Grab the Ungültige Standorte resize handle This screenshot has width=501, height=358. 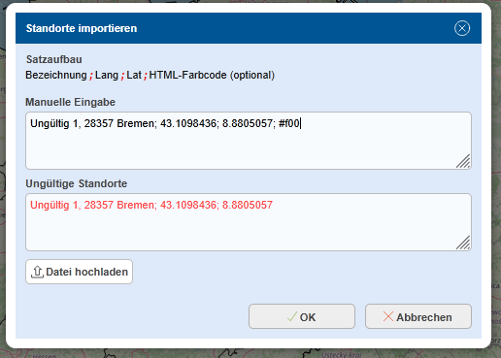coord(463,243)
